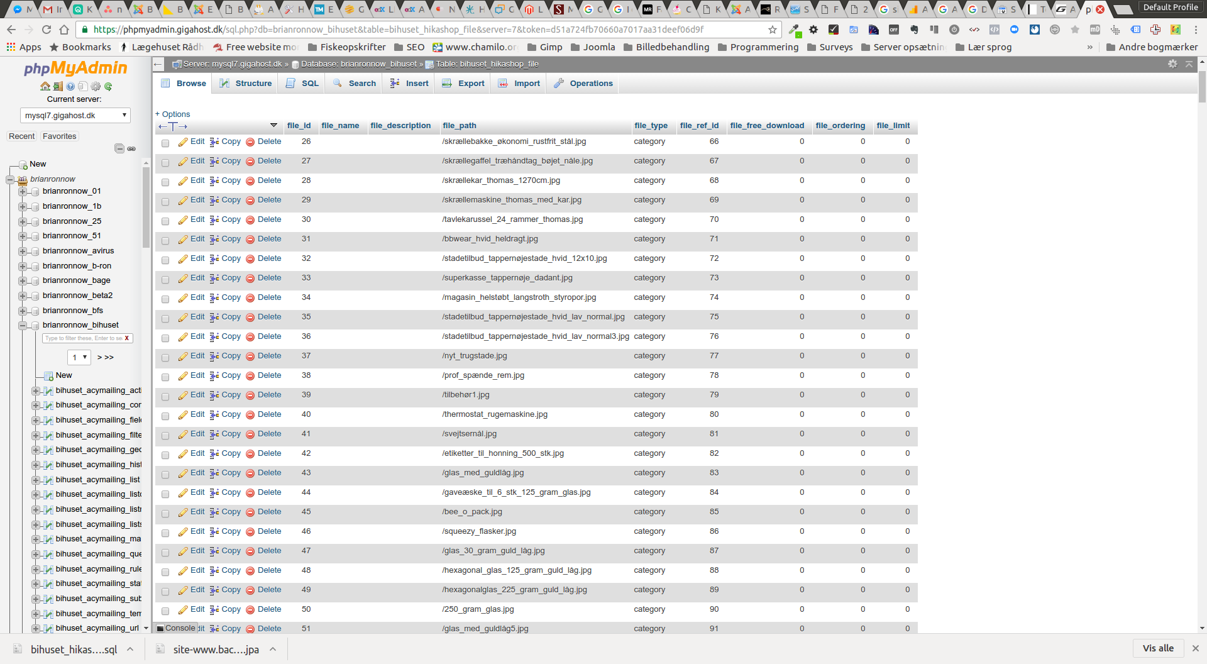Click the browser address bar URL
Screen dimensions: 1207x664
pyautogui.click(x=399, y=30)
